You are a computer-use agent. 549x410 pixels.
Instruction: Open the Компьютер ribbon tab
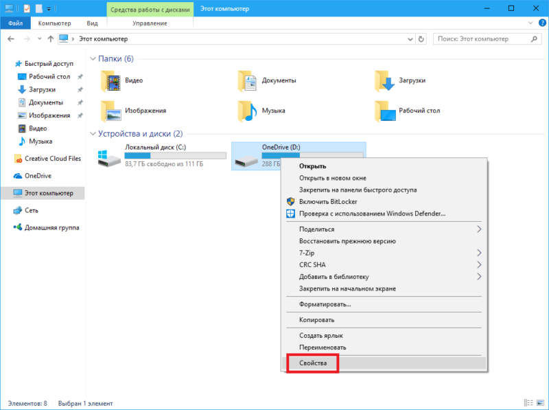pyautogui.click(x=54, y=23)
